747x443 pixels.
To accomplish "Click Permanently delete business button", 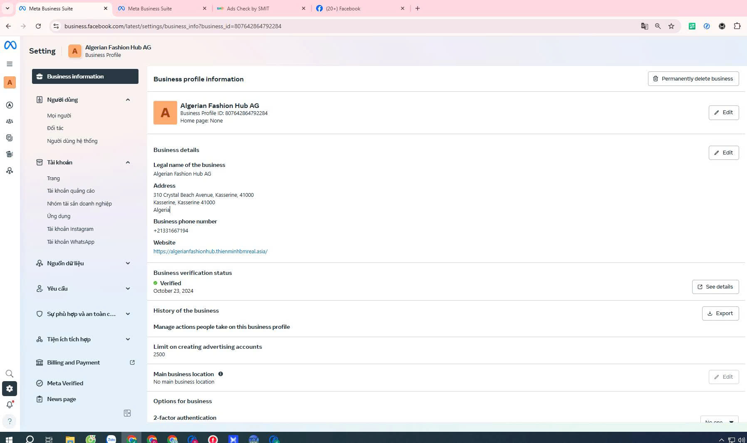I will click(693, 79).
